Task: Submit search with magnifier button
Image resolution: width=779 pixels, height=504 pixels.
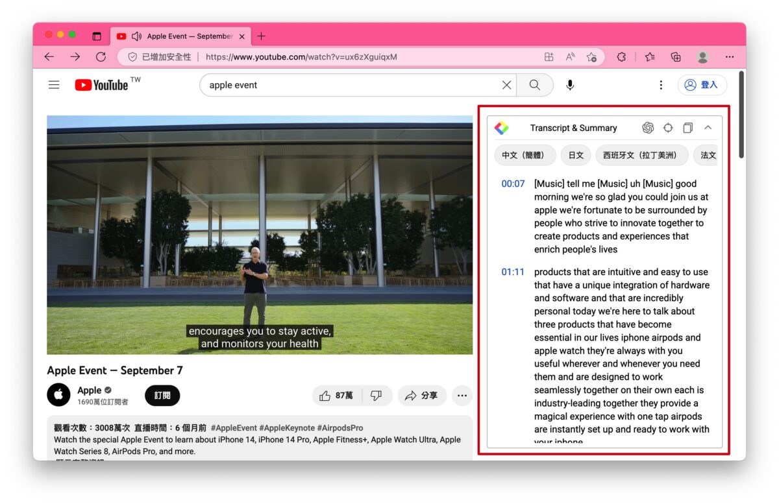Action: point(534,85)
